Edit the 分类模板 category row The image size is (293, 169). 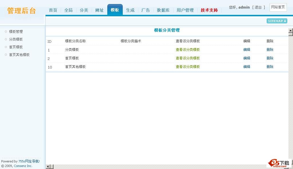pyautogui.click(x=247, y=50)
